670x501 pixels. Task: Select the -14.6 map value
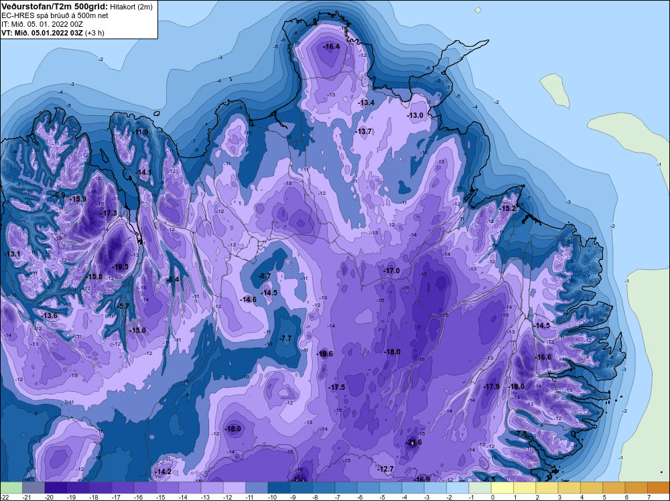click(249, 299)
